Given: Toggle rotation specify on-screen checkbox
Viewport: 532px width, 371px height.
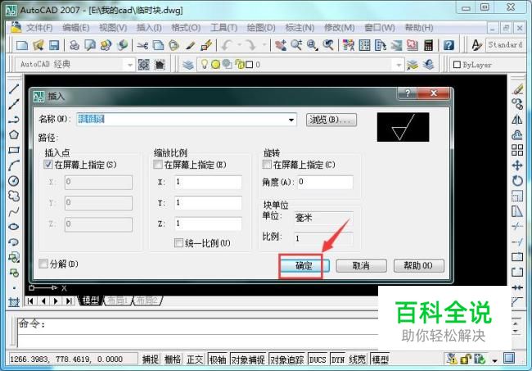Looking at the screenshot, I should coord(267,165).
